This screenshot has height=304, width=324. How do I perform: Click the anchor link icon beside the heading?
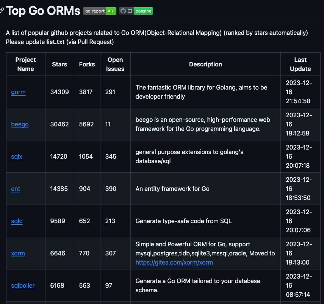tap(3, 10)
